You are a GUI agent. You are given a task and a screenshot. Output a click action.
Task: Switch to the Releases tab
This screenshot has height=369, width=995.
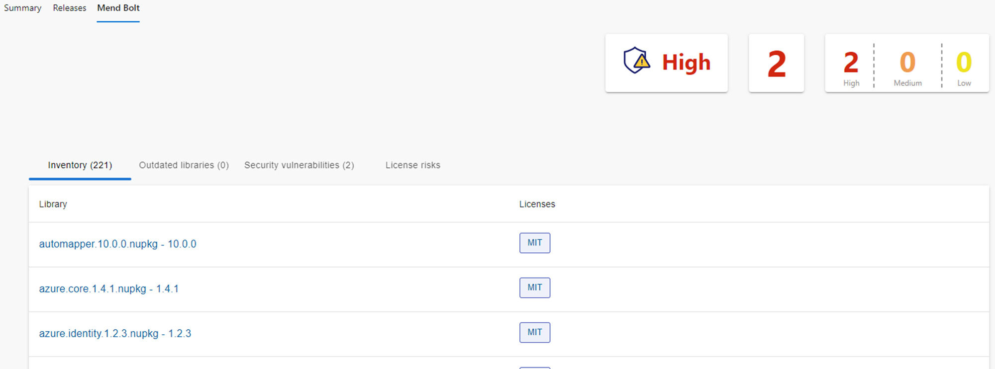(x=70, y=8)
